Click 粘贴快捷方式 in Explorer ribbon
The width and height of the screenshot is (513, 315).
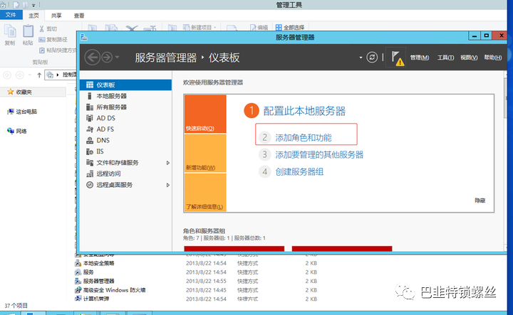pos(58,50)
